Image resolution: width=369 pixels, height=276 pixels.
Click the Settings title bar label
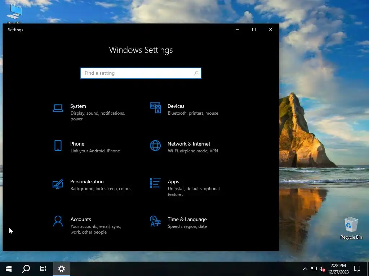(x=15, y=30)
